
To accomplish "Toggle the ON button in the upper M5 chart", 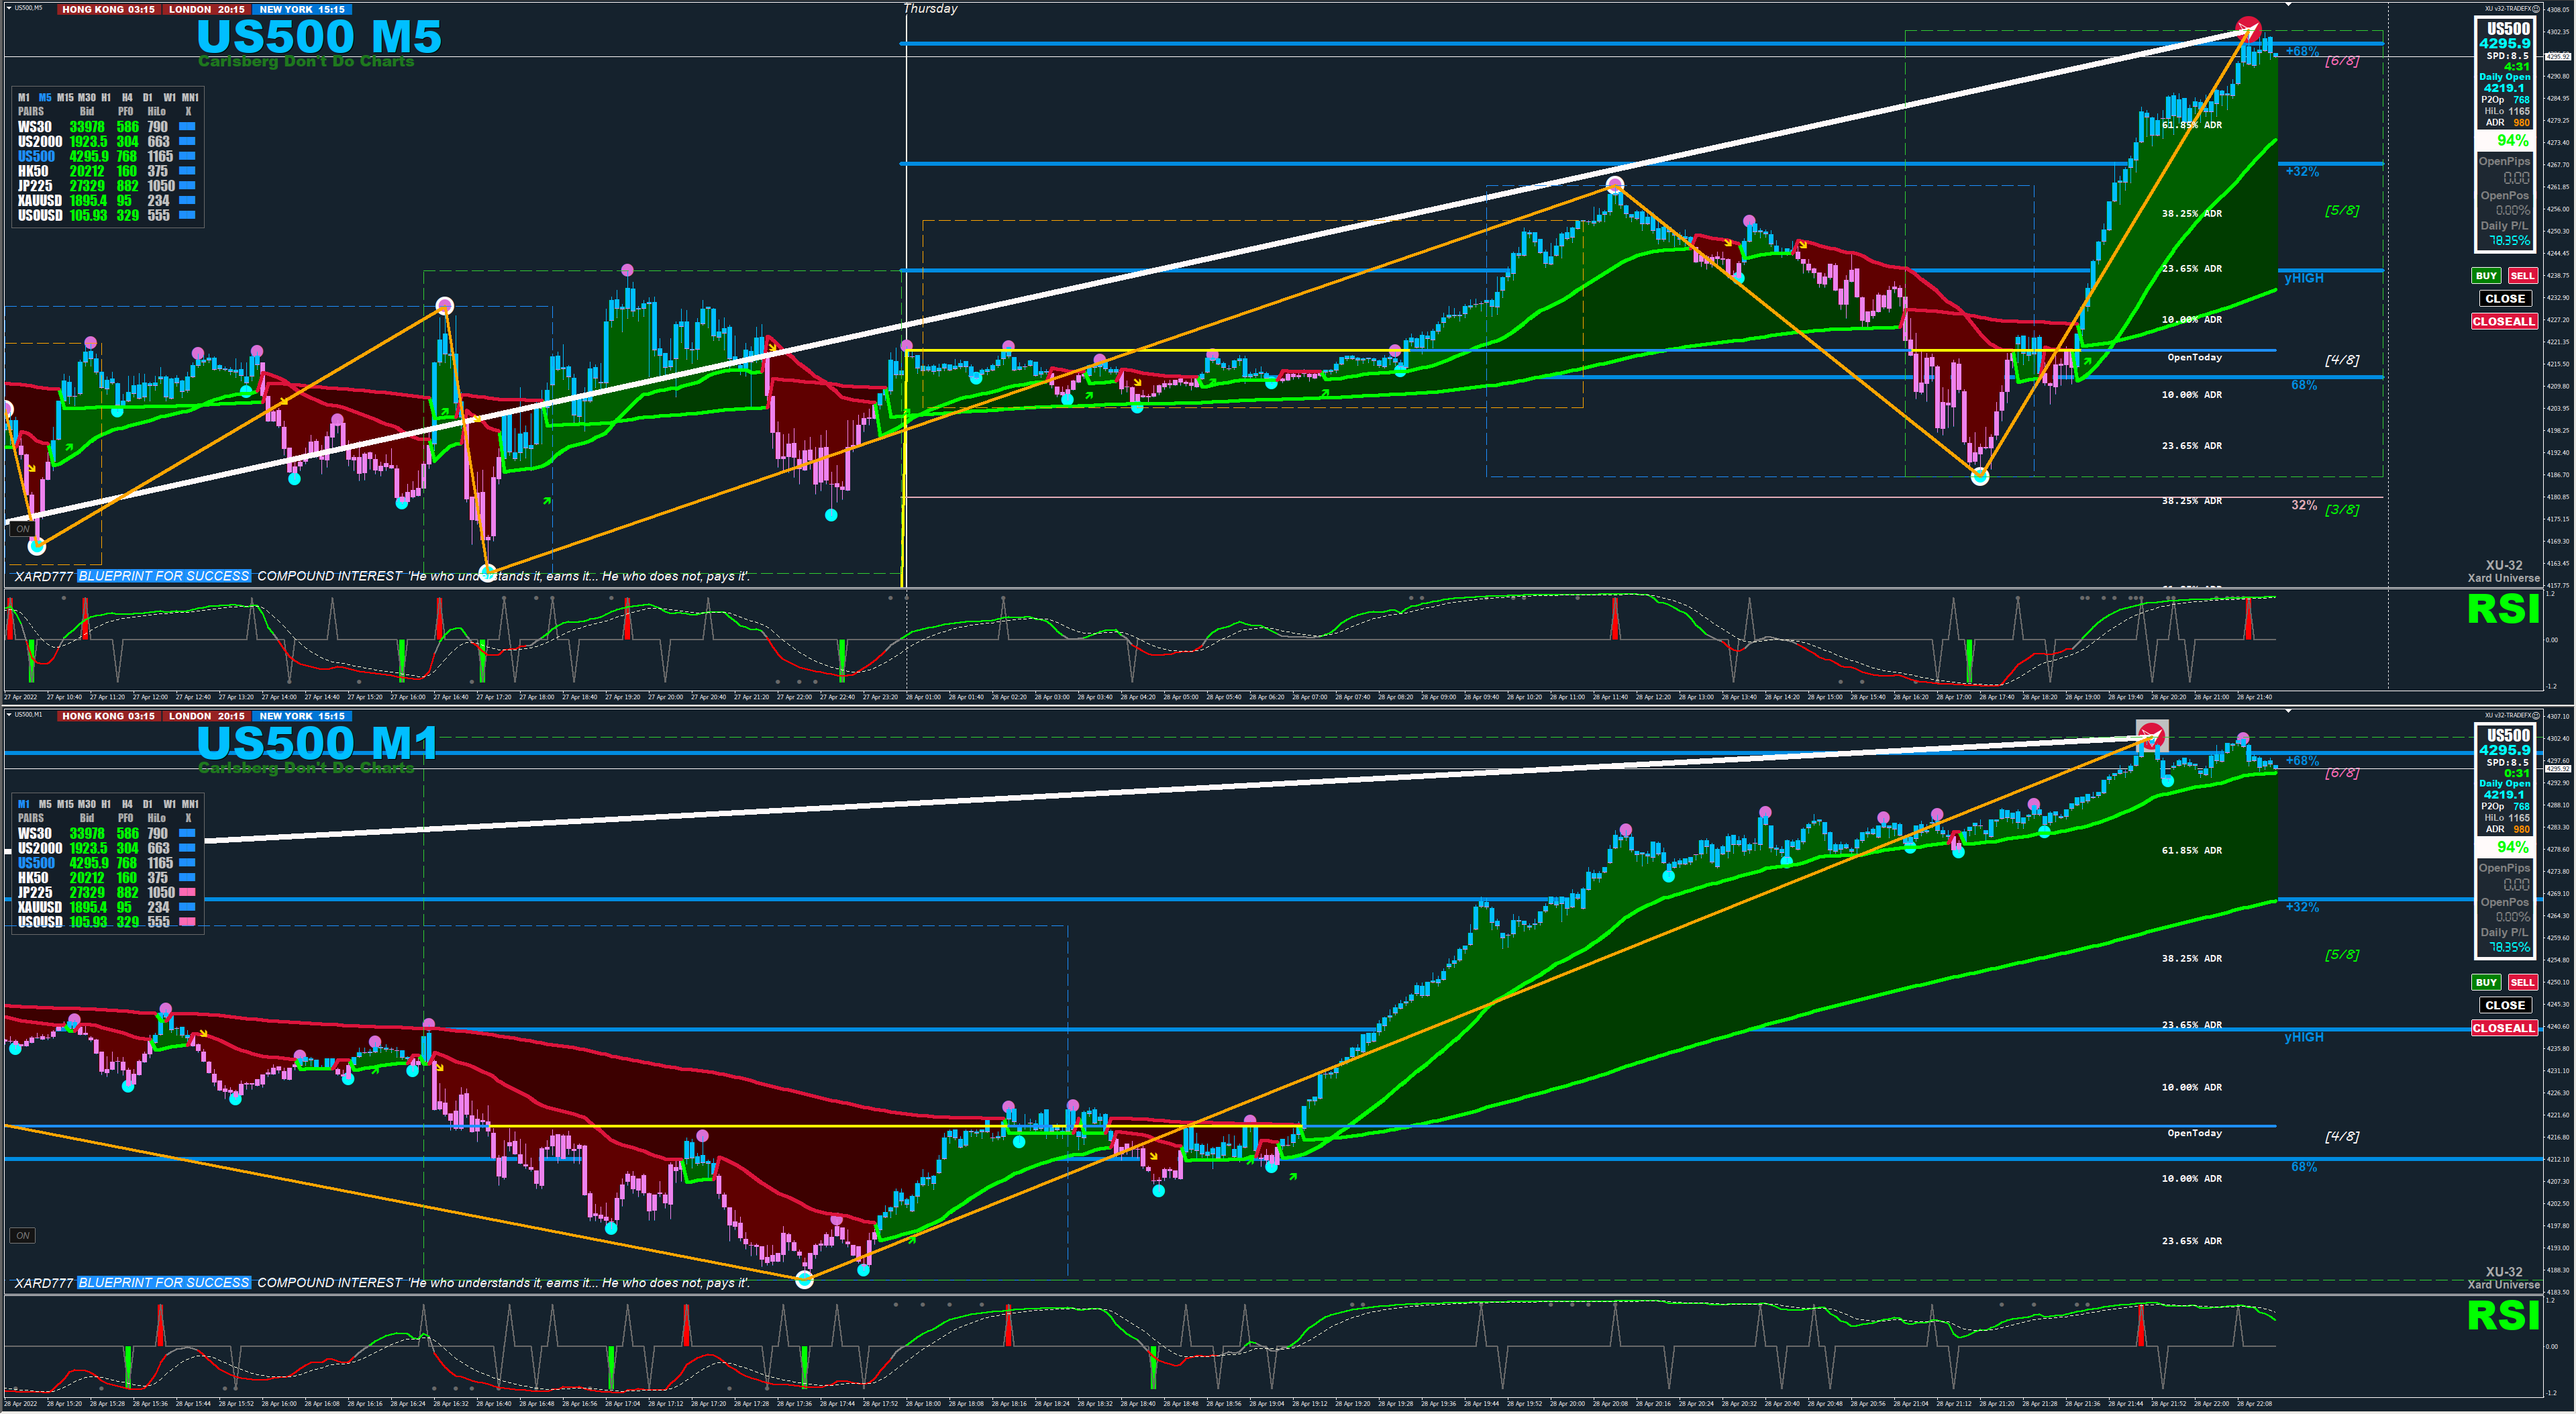I will (x=23, y=529).
